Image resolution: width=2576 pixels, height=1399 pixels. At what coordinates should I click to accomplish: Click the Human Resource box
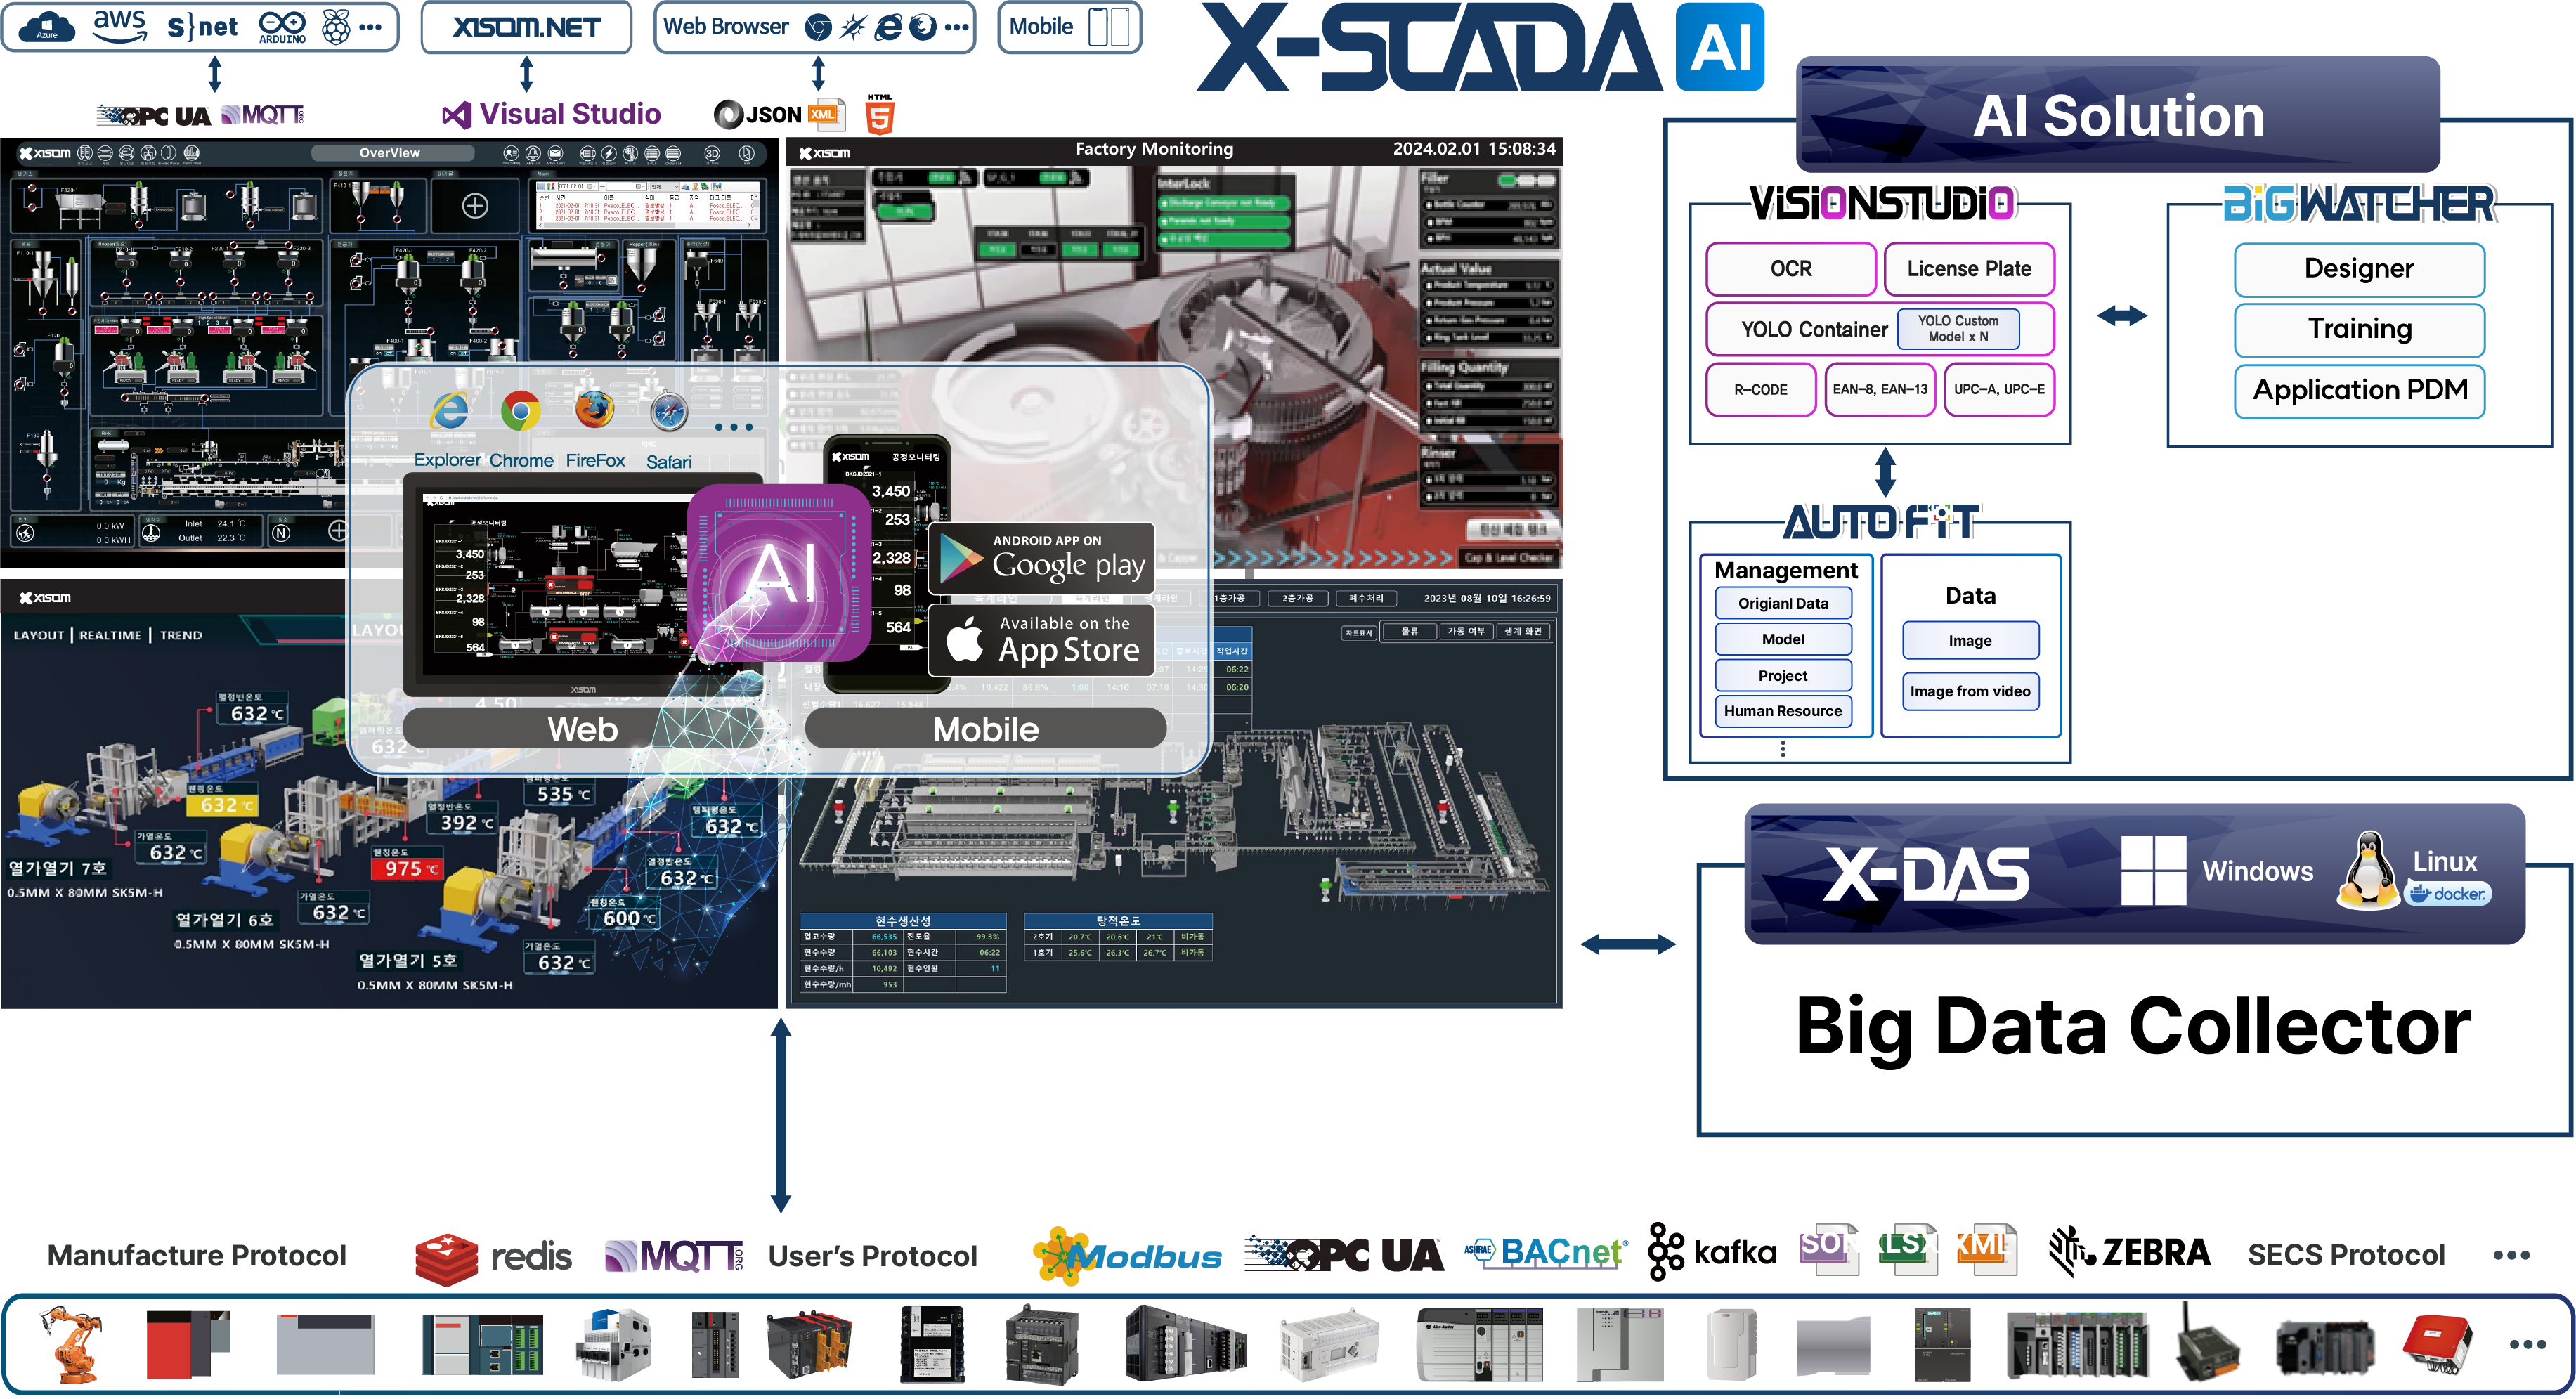tap(1783, 711)
